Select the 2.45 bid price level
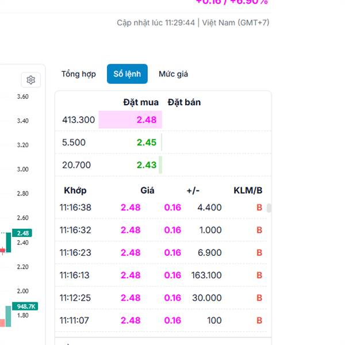Image resolution: width=345 pixels, height=345 pixels. coord(146,143)
